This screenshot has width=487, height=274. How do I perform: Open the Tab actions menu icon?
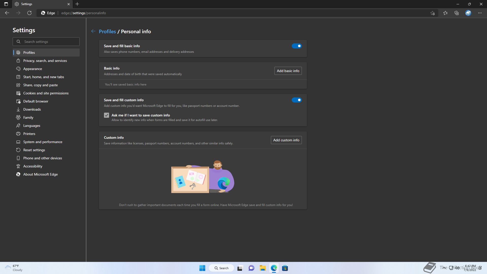click(6, 4)
